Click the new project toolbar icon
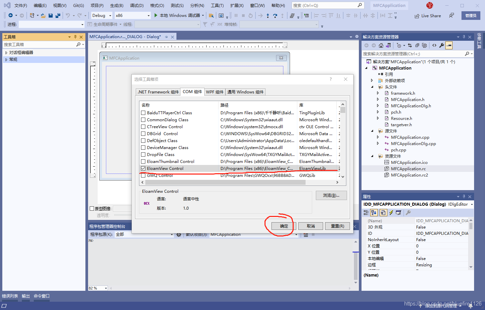485x310 pixels. (x=32, y=16)
